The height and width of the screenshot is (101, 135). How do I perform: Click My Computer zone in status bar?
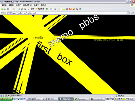pyautogui.click(x=120, y=96)
